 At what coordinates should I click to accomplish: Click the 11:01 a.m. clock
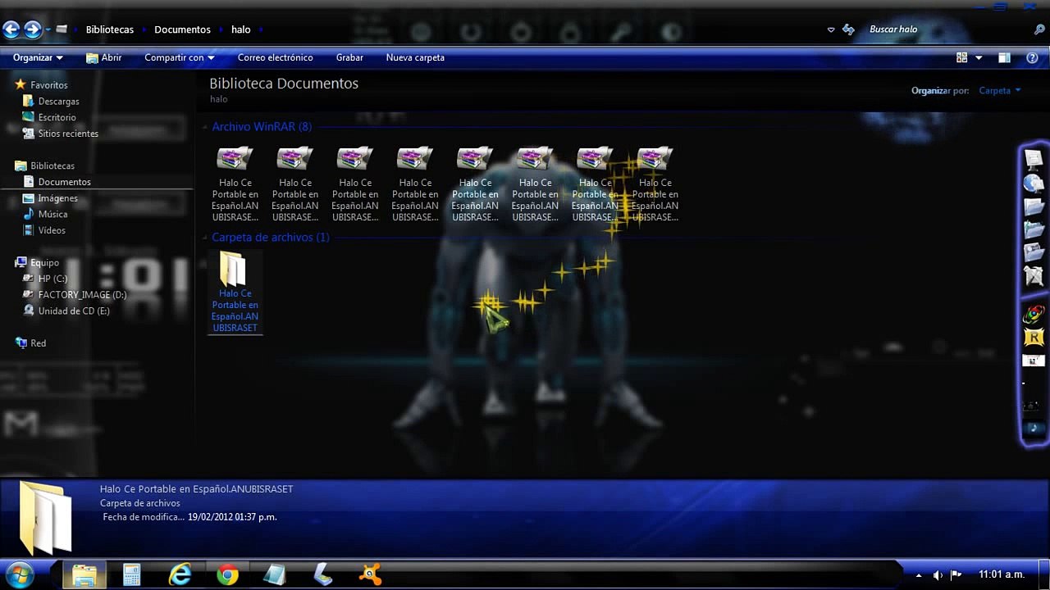tap(1002, 574)
